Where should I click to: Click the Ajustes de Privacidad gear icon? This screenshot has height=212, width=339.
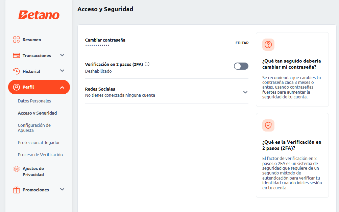(x=17, y=169)
